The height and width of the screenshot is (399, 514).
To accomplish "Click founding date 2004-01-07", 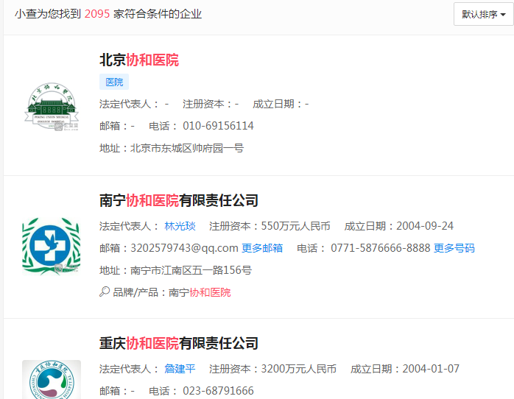I will [x=431, y=369].
